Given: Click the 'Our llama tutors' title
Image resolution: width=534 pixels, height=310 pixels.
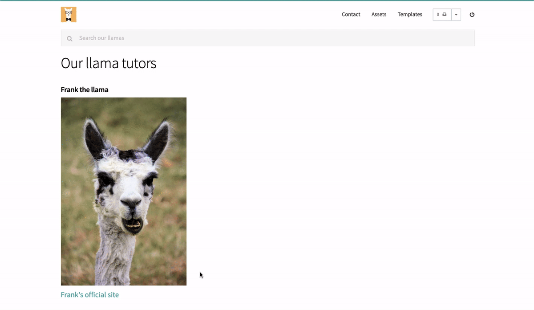Looking at the screenshot, I should pos(109,63).
